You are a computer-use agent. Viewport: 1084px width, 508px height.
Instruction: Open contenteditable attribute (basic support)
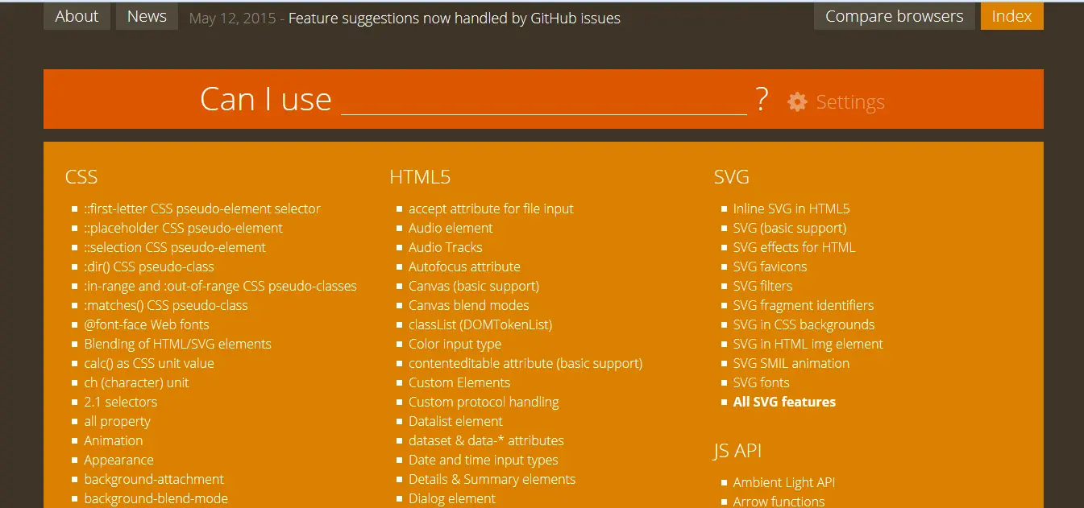point(525,363)
